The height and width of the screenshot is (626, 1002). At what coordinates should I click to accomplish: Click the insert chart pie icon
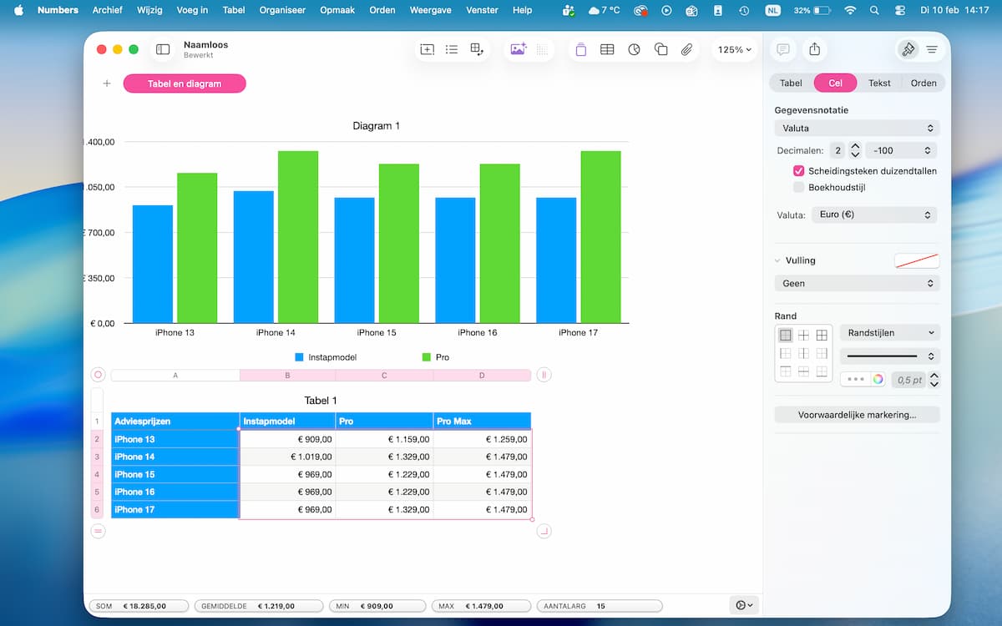[x=634, y=50]
